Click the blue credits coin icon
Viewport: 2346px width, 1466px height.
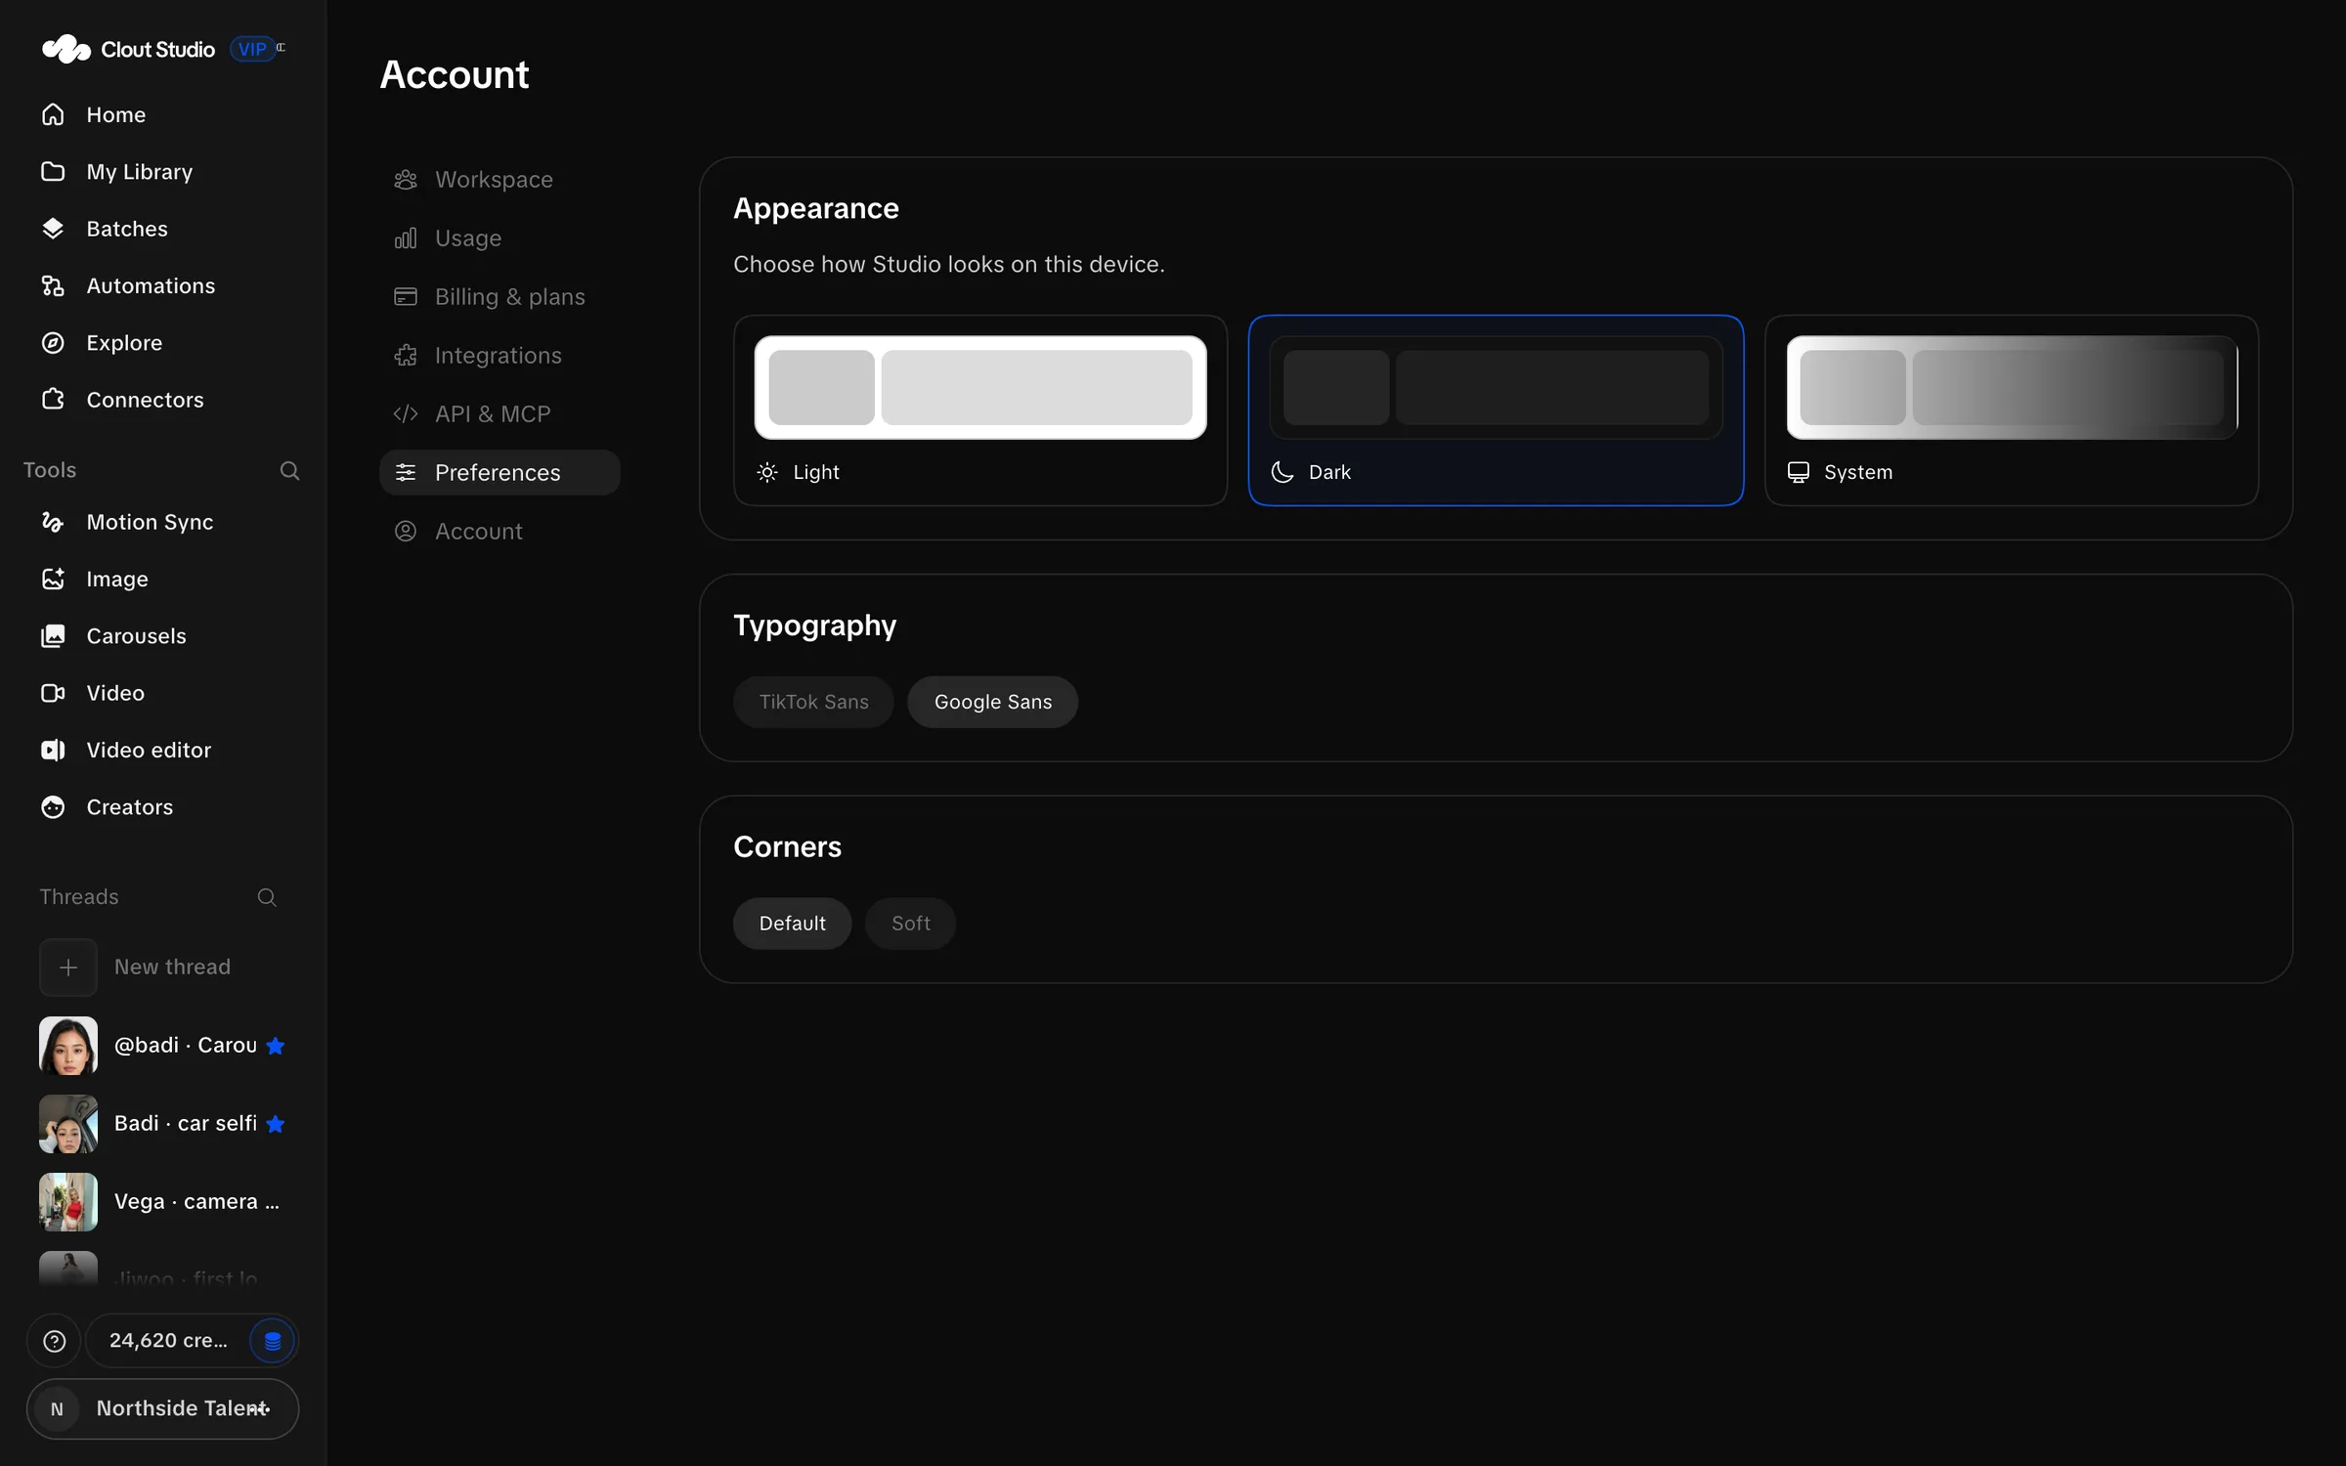[273, 1341]
